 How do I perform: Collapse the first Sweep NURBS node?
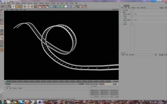(120, 14)
